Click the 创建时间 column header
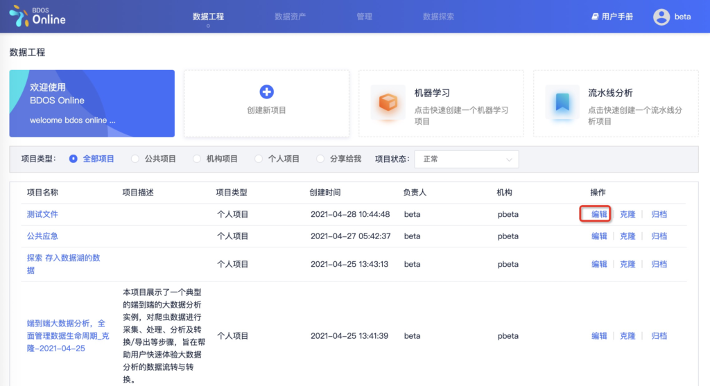This screenshot has width=710, height=386. pos(324,193)
